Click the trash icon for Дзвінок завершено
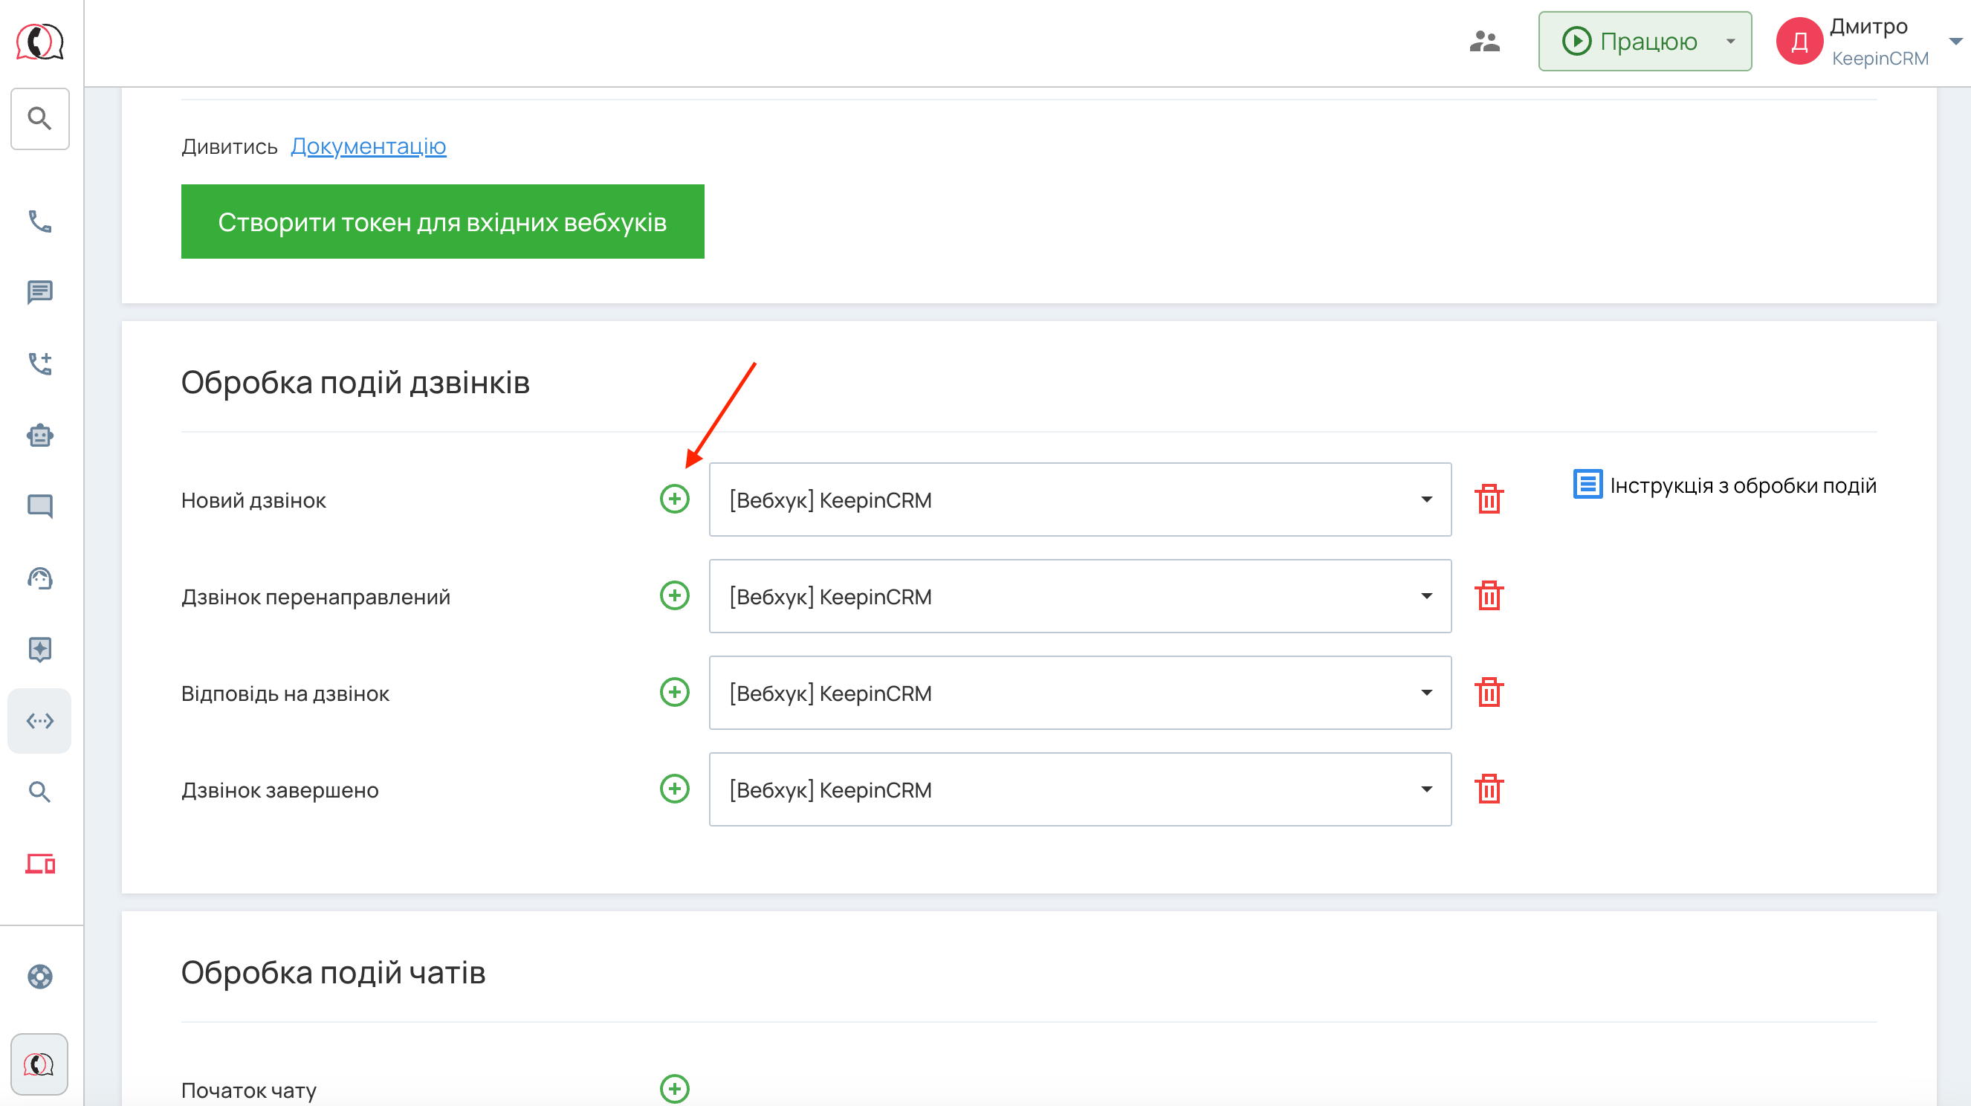Viewport: 1971px width, 1106px height. coord(1488,789)
